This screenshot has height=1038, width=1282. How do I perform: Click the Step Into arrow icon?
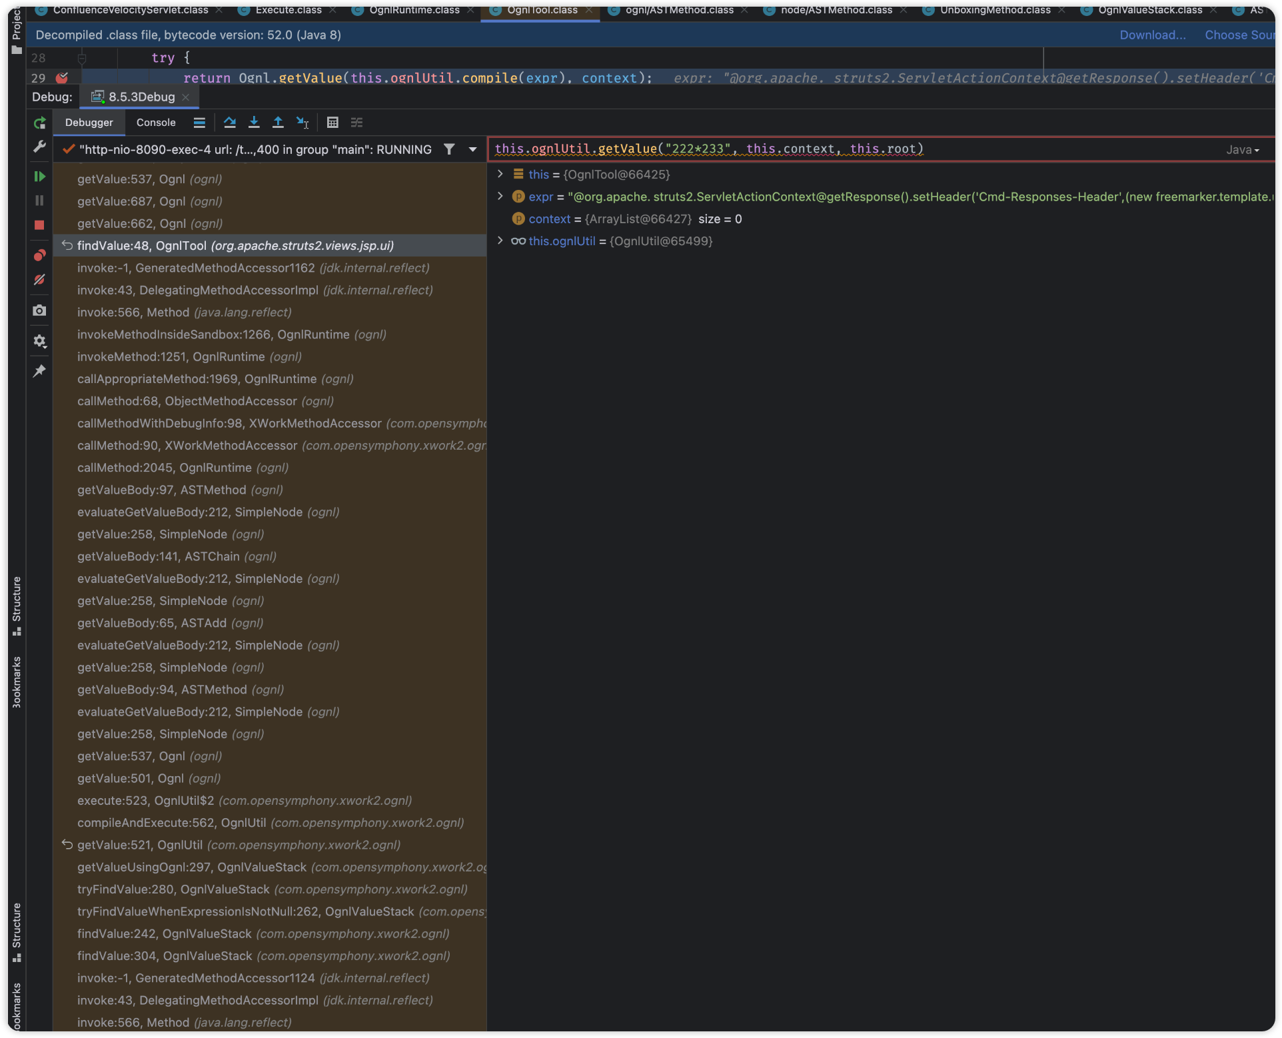click(254, 123)
